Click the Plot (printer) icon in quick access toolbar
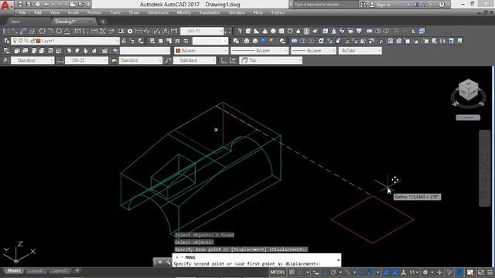This screenshot has height=278, width=495. (x=38, y=5)
